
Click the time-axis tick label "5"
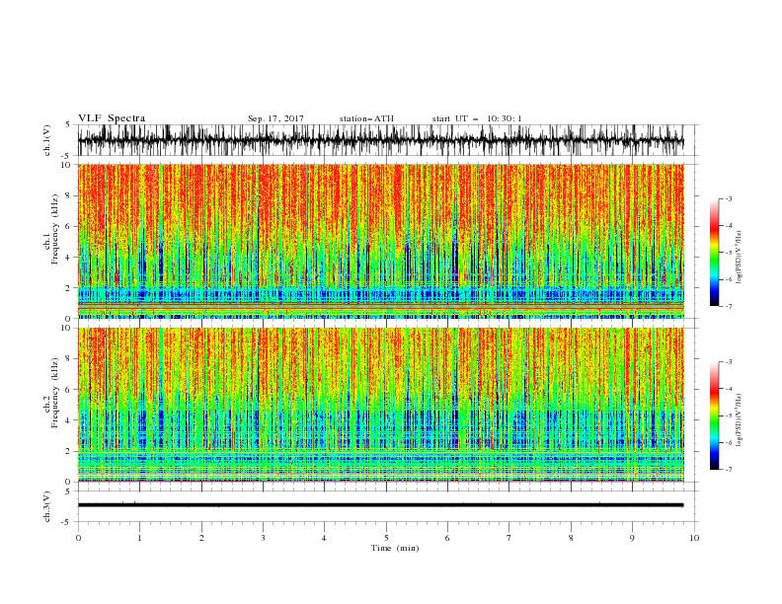click(x=386, y=538)
